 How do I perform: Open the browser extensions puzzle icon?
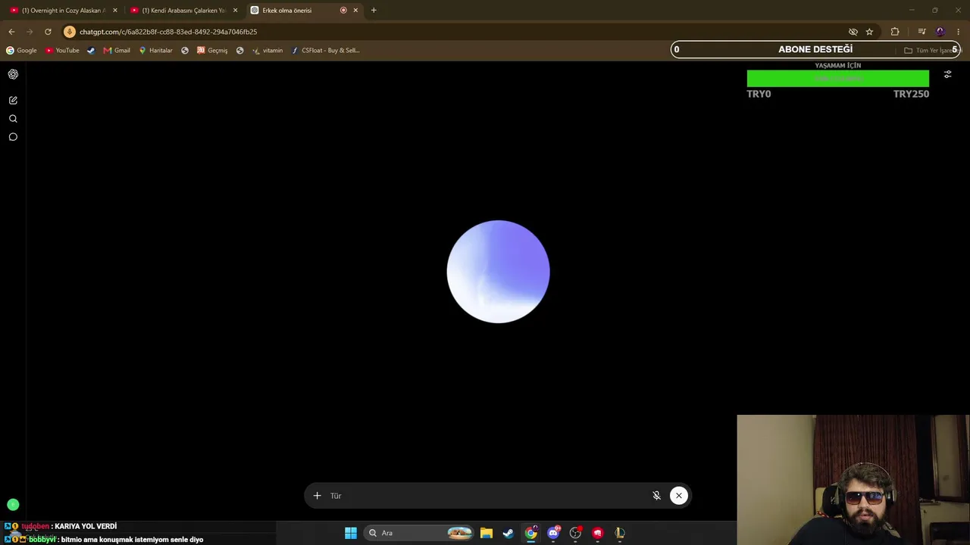point(895,32)
